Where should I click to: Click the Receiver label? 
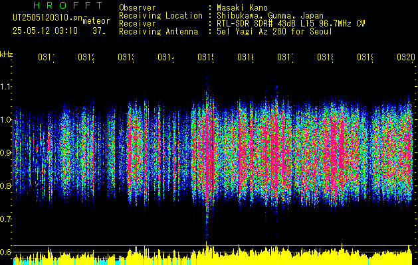tap(138, 24)
